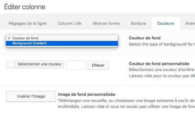Focus the color hex value field
This screenshot has height=115, width=195.
pyautogui.click(x=76, y=65)
